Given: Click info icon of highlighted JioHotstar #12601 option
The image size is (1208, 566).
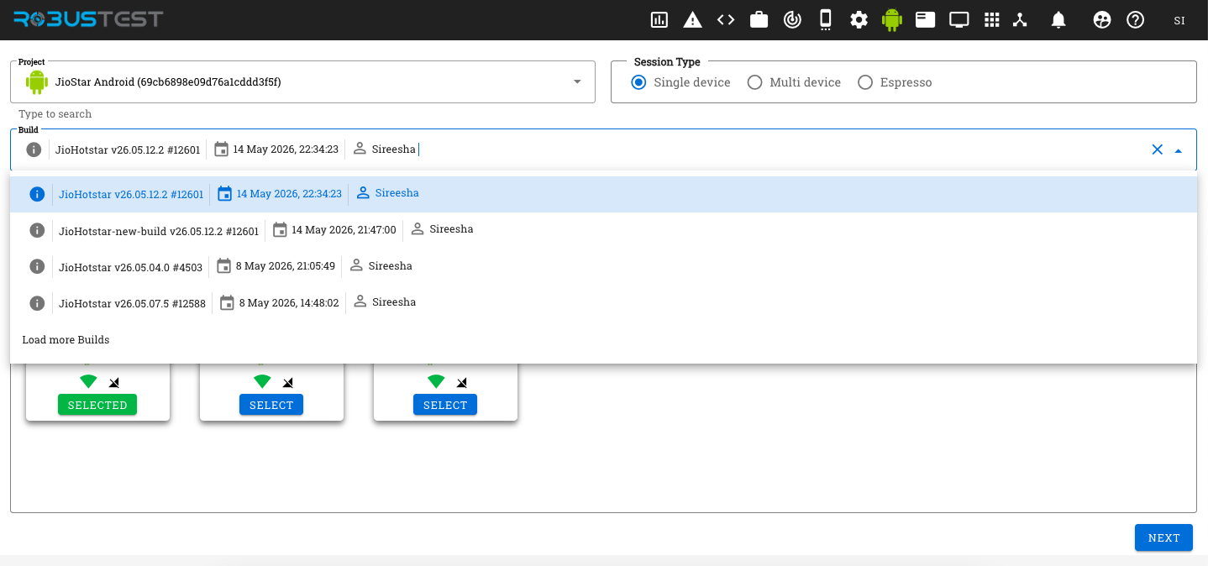Looking at the screenshot, I should click(37, 194).
